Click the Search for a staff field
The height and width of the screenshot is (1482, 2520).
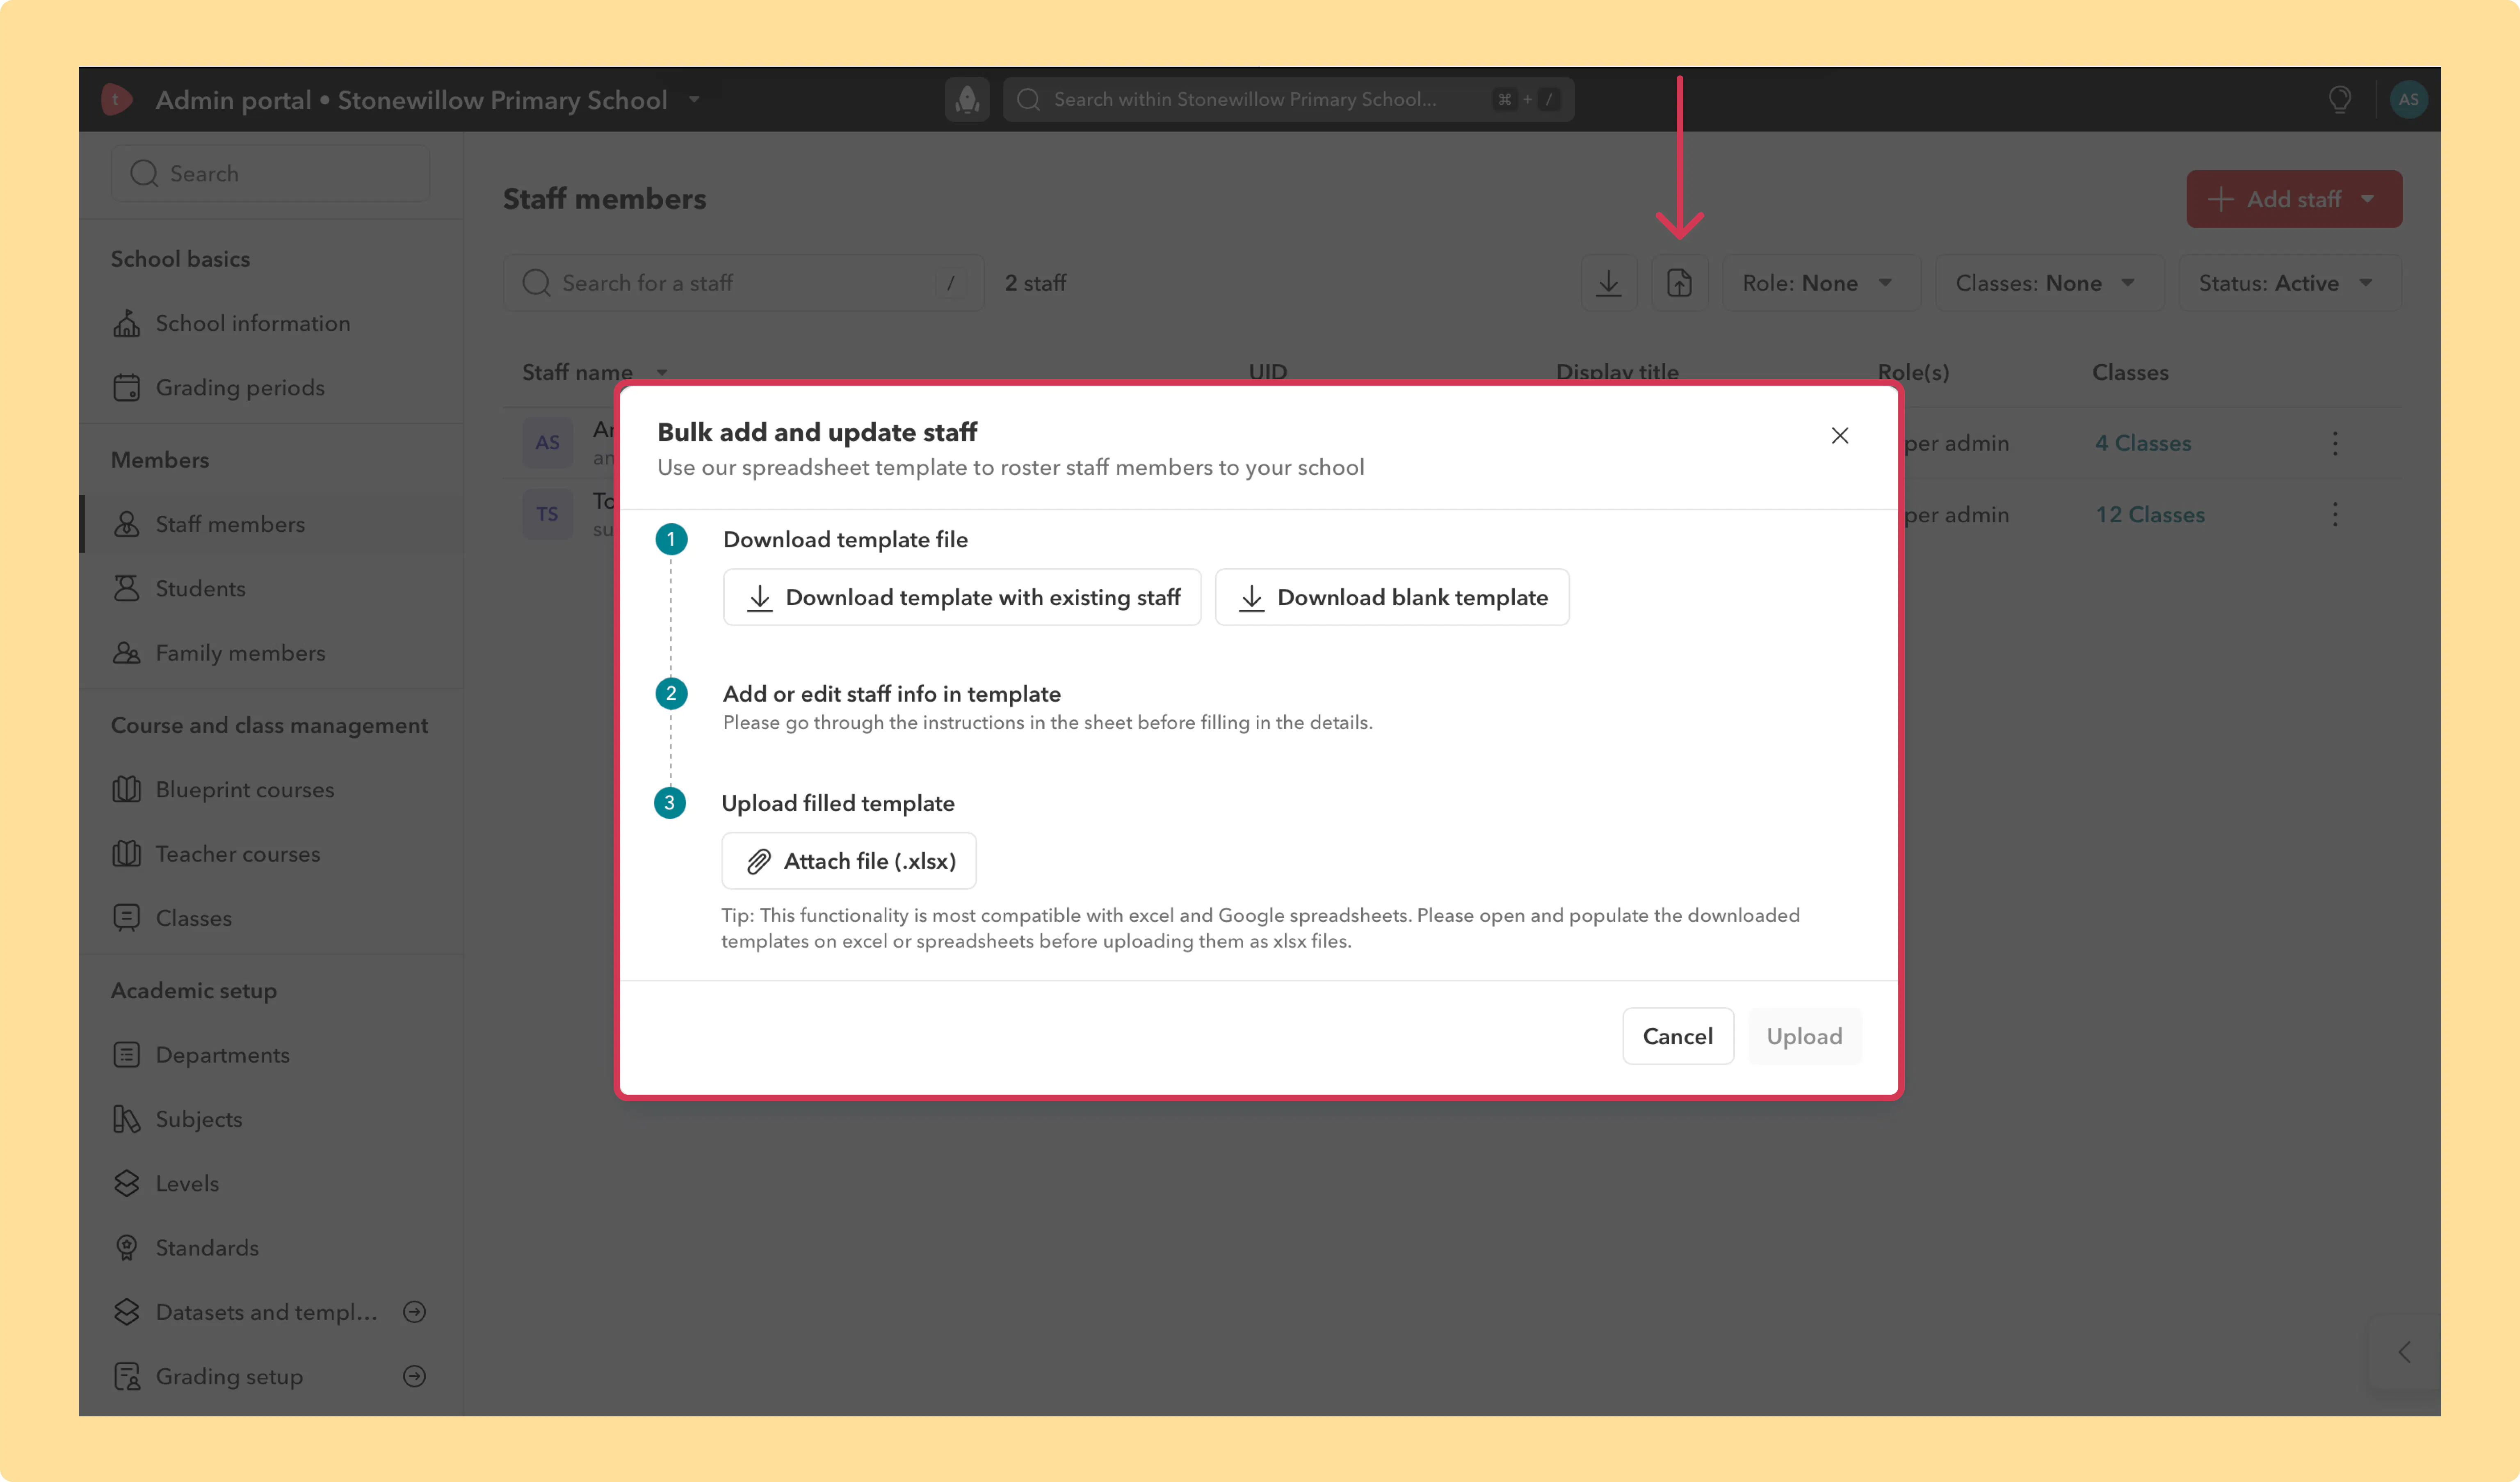coord(743,283)
